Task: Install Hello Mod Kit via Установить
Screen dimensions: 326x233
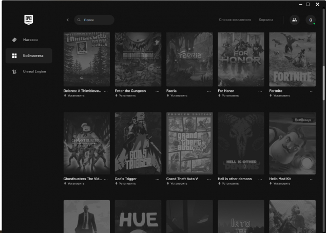Action: pos(280,184)
